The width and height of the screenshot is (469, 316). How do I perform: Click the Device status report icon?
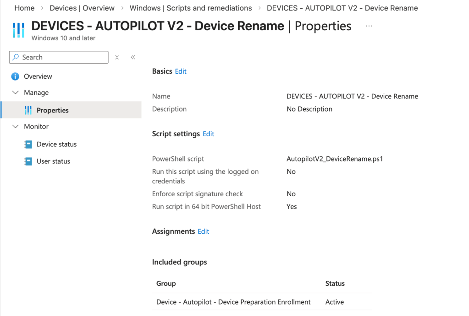click(28, 144)
